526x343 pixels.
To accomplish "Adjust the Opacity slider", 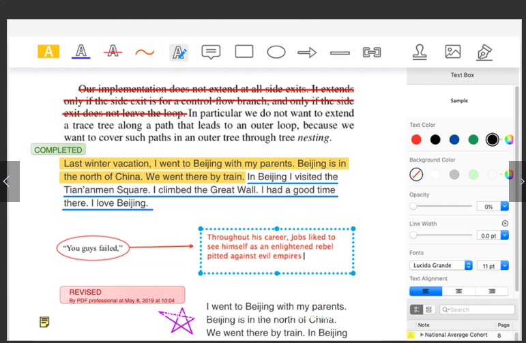I will (441, 206).
